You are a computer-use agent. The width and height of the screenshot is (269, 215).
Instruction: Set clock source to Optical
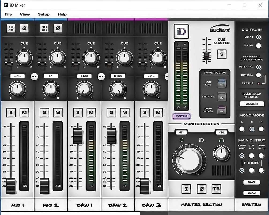[x=259, y=75]
